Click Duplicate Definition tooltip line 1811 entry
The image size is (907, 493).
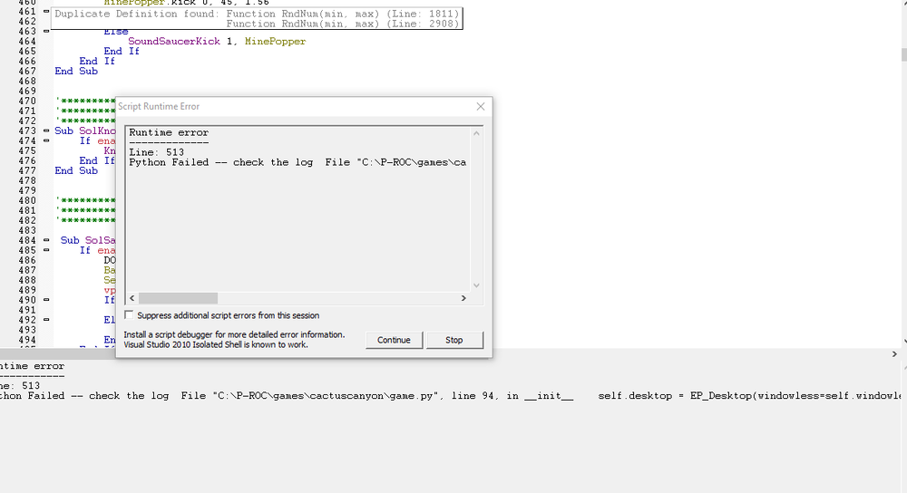(x=343, y=14)
